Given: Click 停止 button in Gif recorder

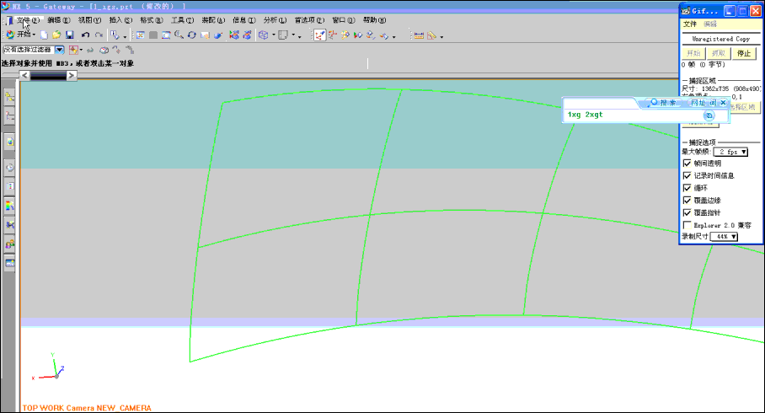Looking at the screenshot, I should (744, 53).
